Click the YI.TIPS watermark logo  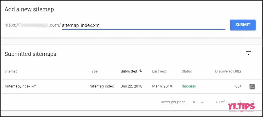(241, 107)
